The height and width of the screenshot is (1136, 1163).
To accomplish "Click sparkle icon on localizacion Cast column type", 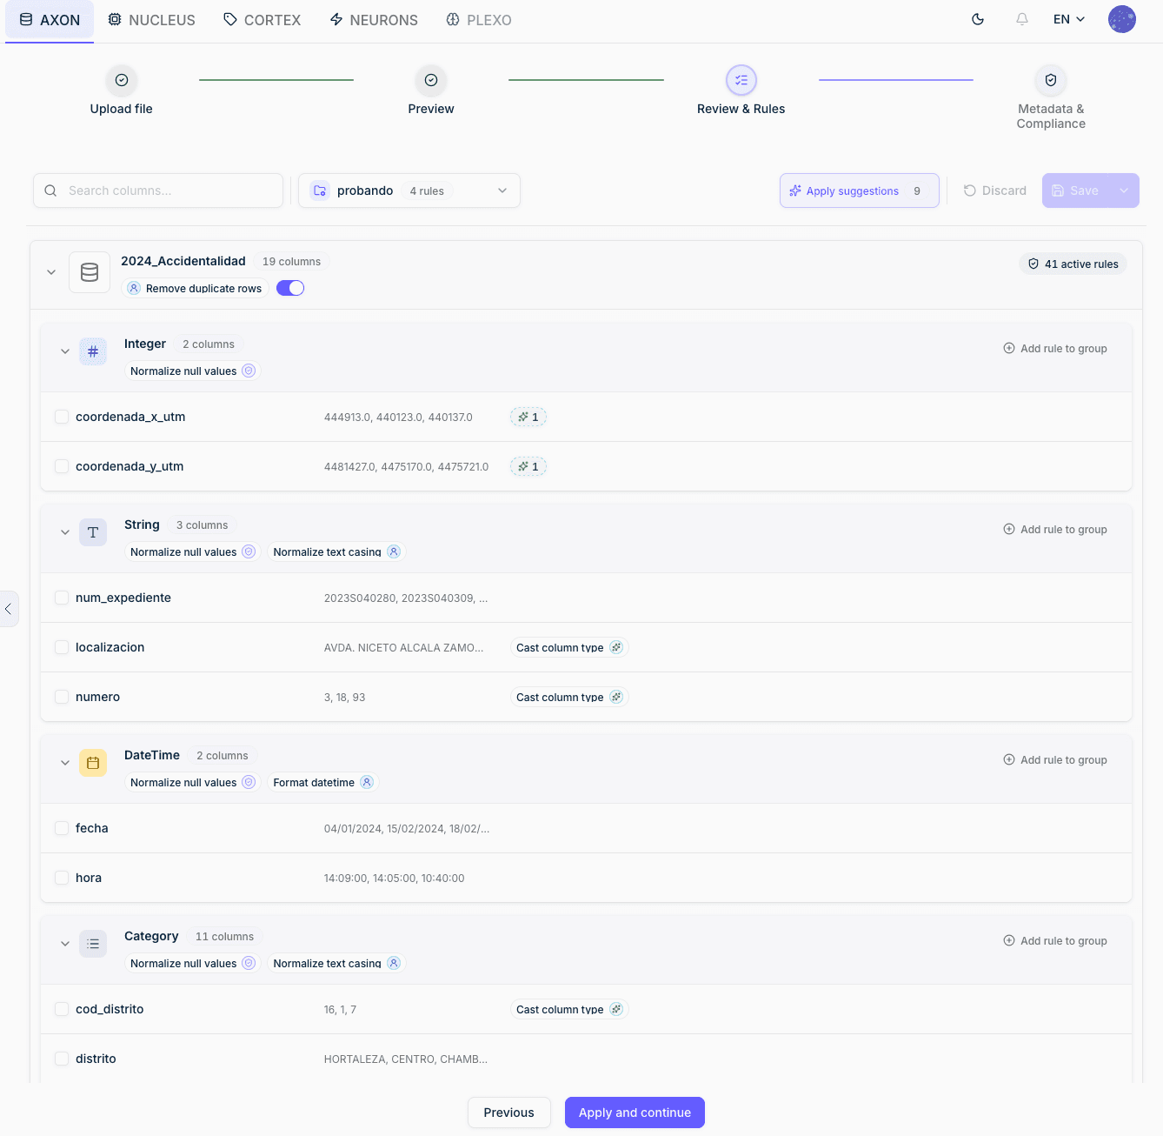I will click(616, 647).
